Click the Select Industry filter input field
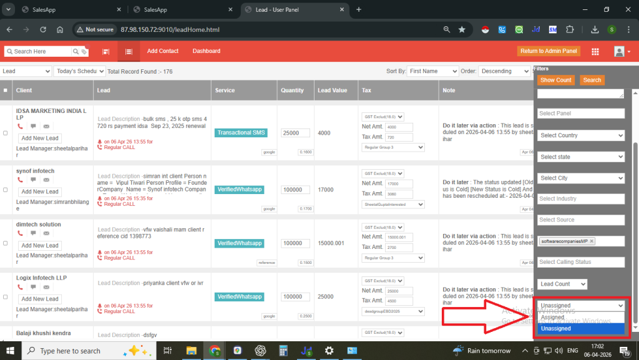The height and width of the screenshot is (360, 639). (581, 199)
